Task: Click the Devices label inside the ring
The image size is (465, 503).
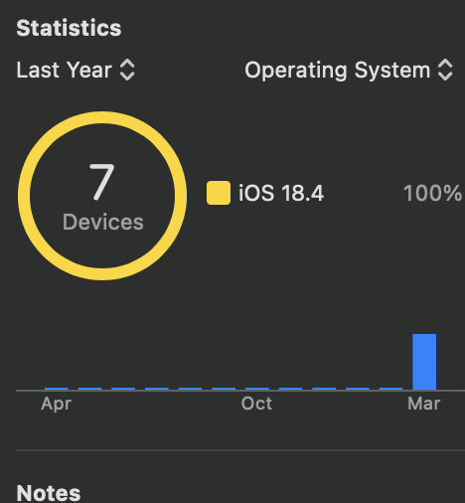Action: (x=103, y=222)
